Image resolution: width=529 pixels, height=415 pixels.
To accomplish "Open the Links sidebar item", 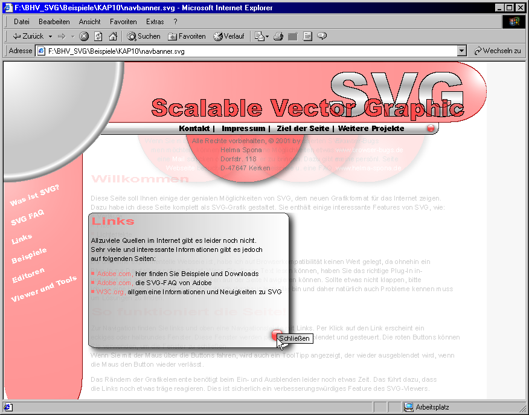I will point(22,239).
